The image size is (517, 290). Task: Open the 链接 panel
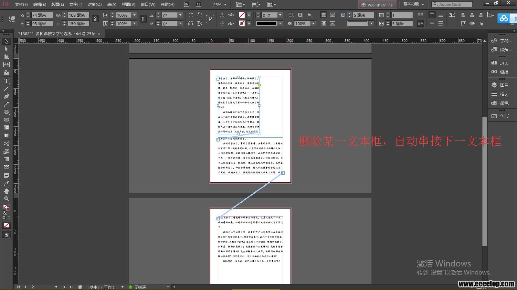pyautogui.click(x=500, y=72)
